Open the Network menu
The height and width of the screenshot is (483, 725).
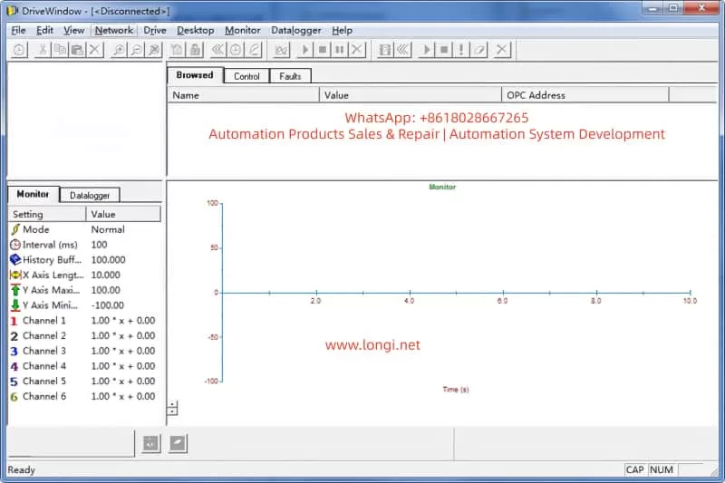coord(114,31)
